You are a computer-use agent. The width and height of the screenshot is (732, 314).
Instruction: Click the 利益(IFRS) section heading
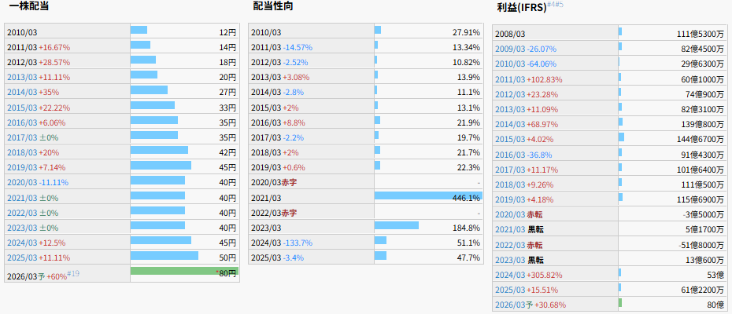(522, 8)
